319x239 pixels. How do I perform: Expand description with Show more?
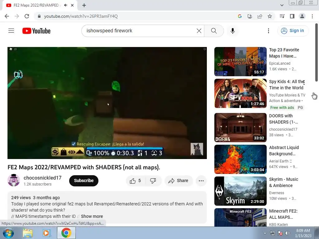point(92,216)
